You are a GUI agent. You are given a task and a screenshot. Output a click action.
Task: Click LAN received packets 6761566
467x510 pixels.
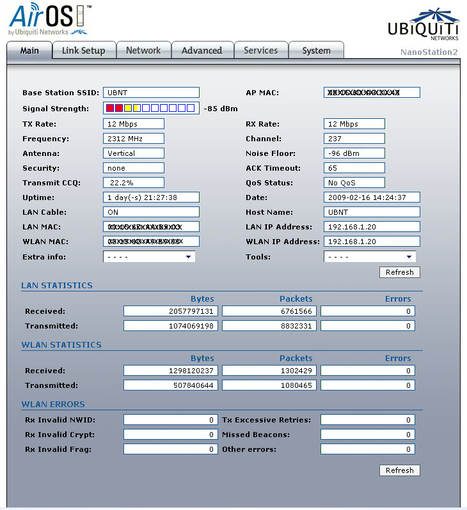[x=269, y=311]
